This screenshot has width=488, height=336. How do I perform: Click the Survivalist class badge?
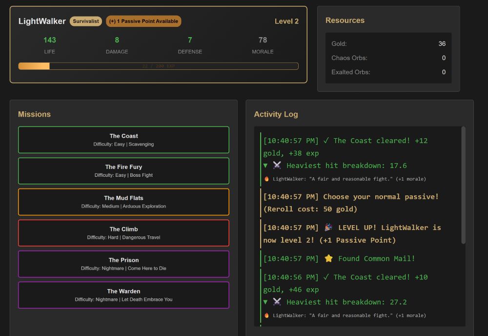tap(85, 21)
